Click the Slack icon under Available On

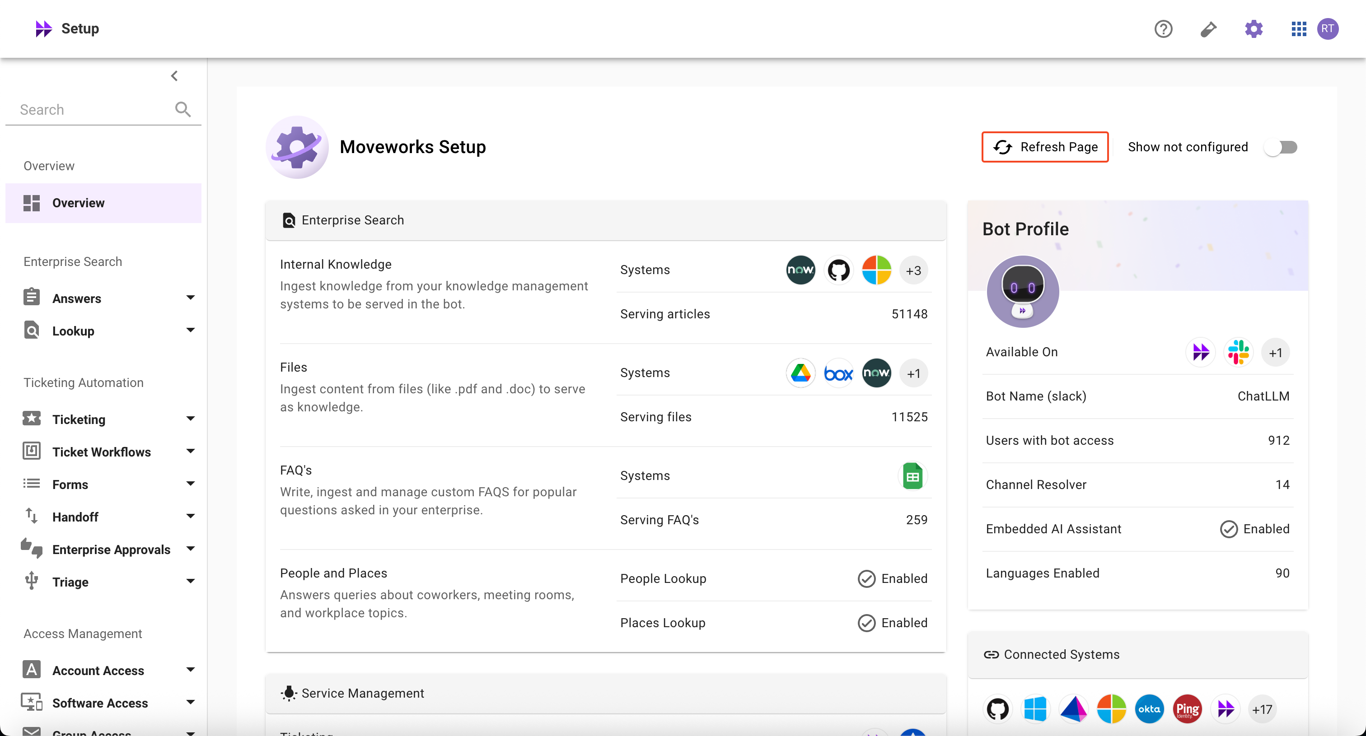click(1238, 352)
